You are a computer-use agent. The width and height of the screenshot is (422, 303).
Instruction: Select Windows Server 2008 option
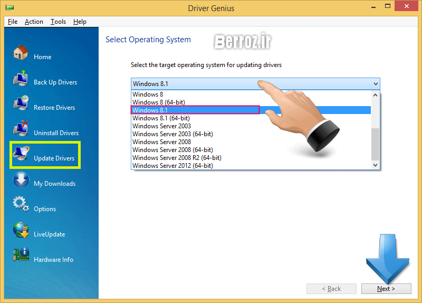coord(251,142)
